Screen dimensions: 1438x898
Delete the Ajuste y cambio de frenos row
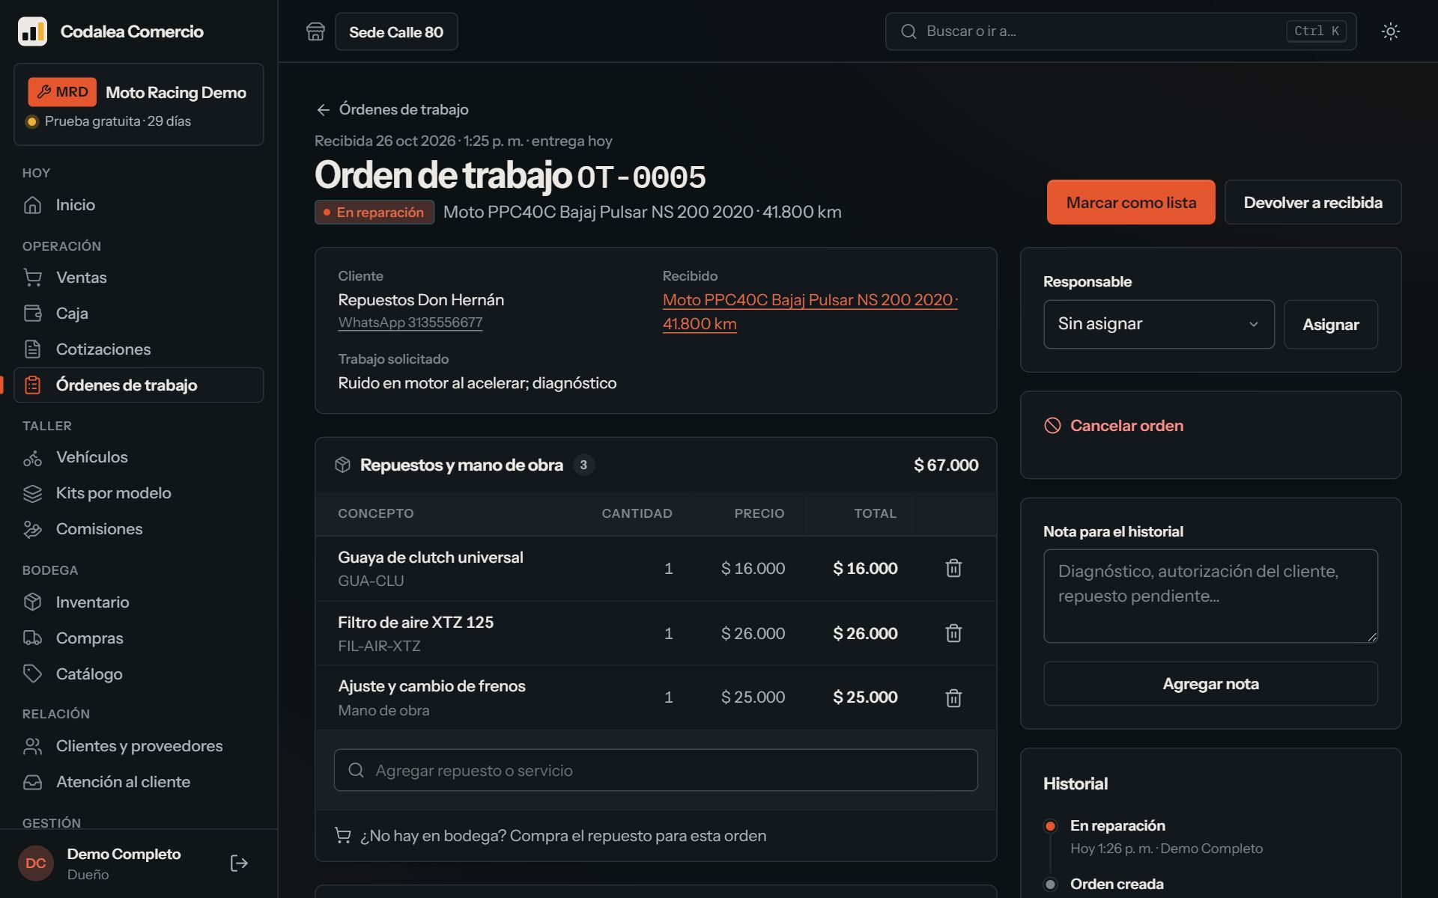[x=953, y=697]
